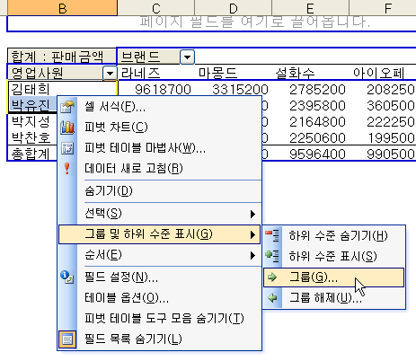
Task: Click the 영업사원 field button
Action: click(x=62, y=73)
